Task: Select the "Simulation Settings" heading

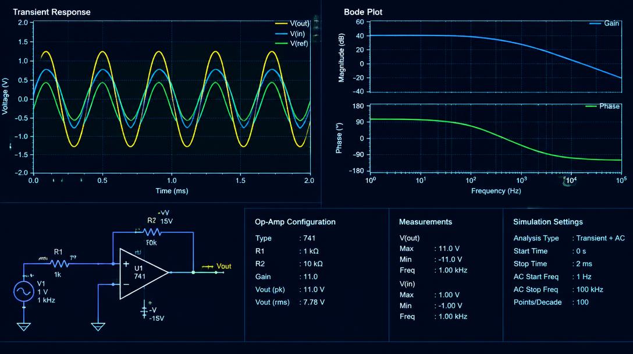Action: [x=548, y=222]
